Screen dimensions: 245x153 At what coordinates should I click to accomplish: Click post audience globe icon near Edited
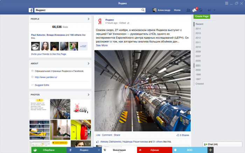click(128, 23)
